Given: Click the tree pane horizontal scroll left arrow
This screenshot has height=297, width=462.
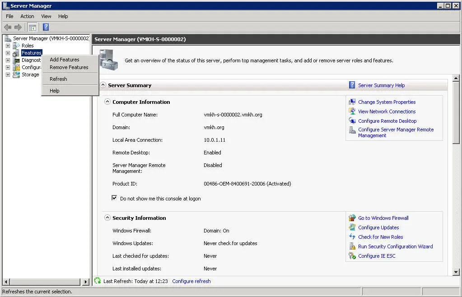Looking at the screenshot, I should click(6, 282).
